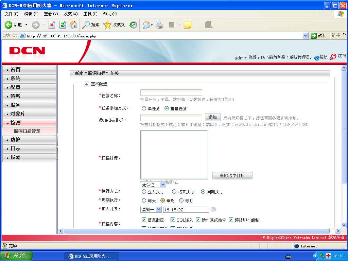Toggle the 跨站脚本编制 checkbox

point(231,220)
